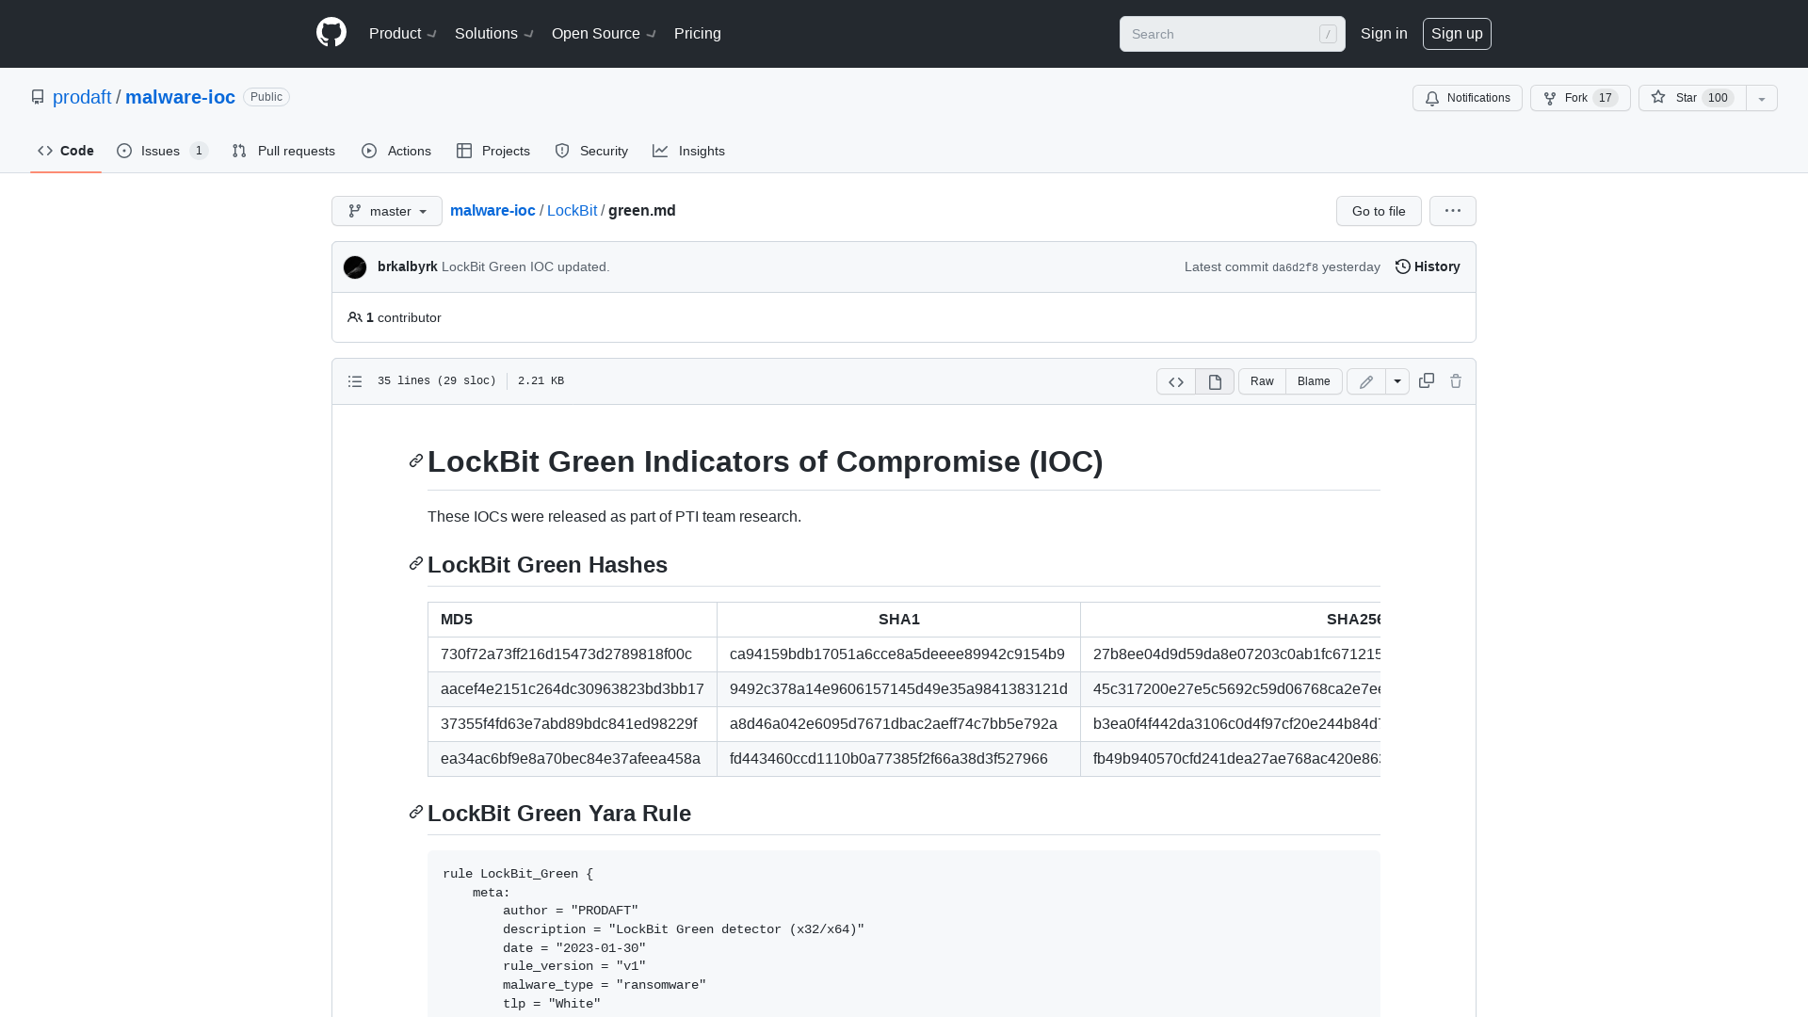Show the source code view icon
Viewport: 1808px width, 1017px height.
1176,381
